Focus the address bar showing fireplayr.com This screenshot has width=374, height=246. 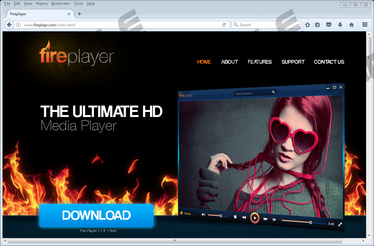pos(121,25)
